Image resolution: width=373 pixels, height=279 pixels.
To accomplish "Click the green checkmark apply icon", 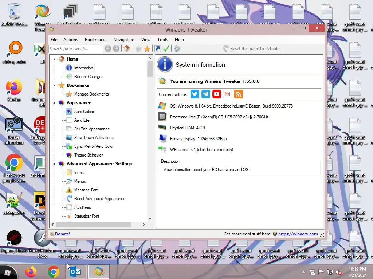I will pyautogui.click(x=166, y=49).
